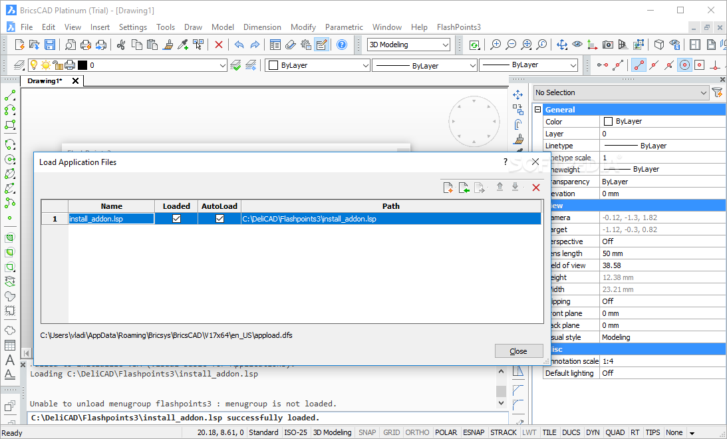Open the Parametric menu

(x=344, y=27)
